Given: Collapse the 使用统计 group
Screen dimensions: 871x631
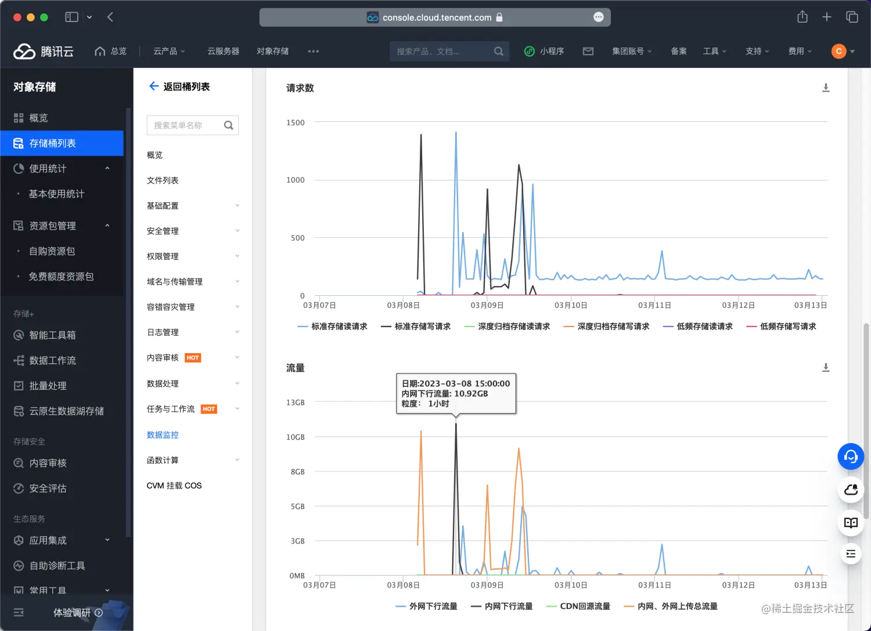Looking at the screenshot, I should pyautogui.click(x=62, y=168).
